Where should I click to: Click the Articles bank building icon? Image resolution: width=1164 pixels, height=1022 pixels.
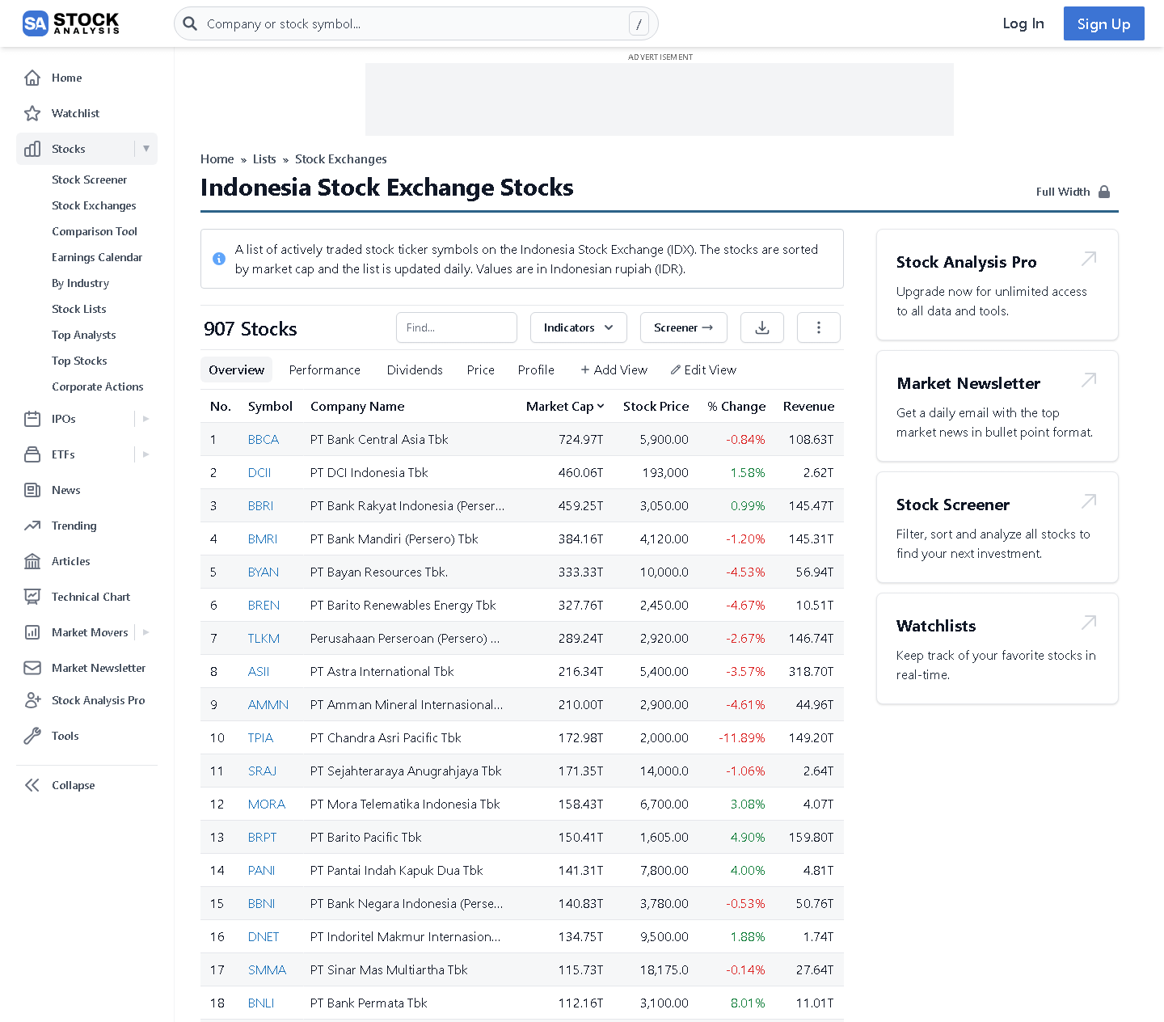pos(32,561)
